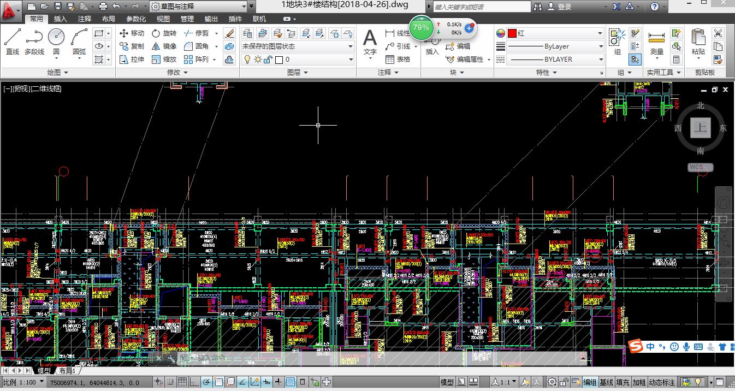This screenshot has width=735, height=391.
Task: Expand the 修改 panel
Action: [177, 72]
